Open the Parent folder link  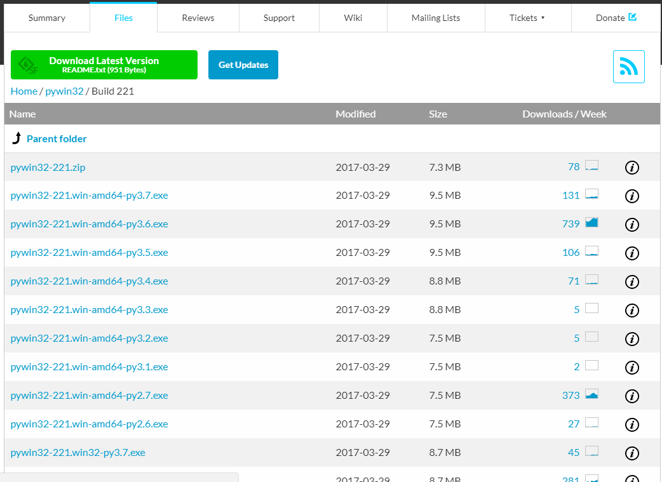coord(57,139)
